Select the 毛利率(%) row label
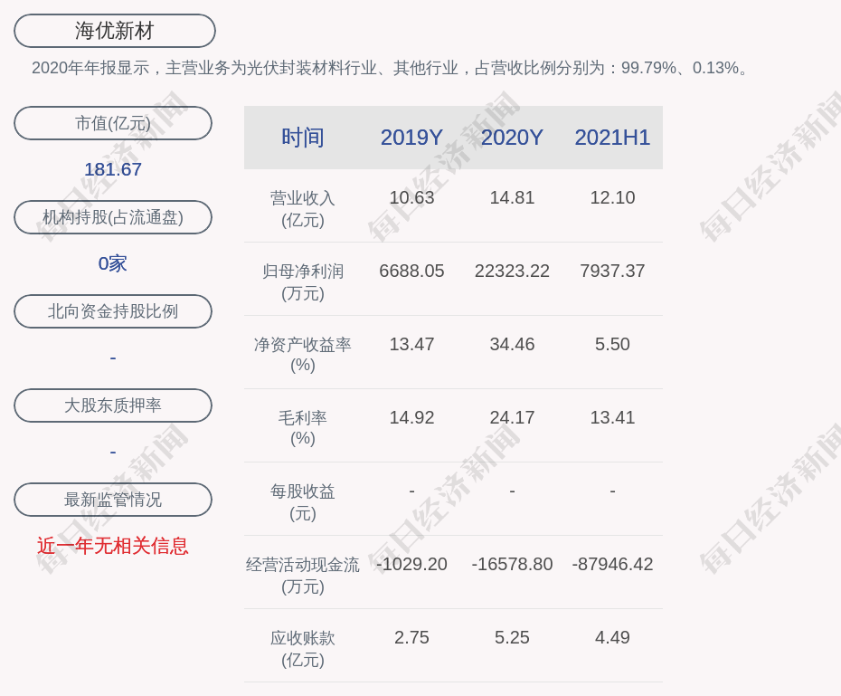 click(303, 428)
